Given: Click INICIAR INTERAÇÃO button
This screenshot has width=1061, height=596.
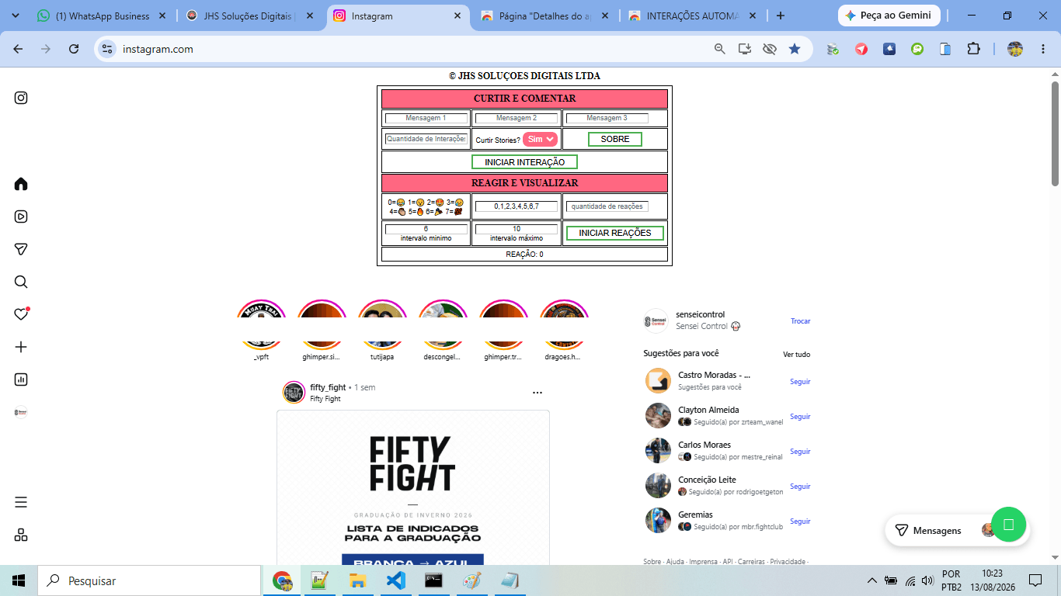Looking at the screenshot, I should [x=524, y=162].
